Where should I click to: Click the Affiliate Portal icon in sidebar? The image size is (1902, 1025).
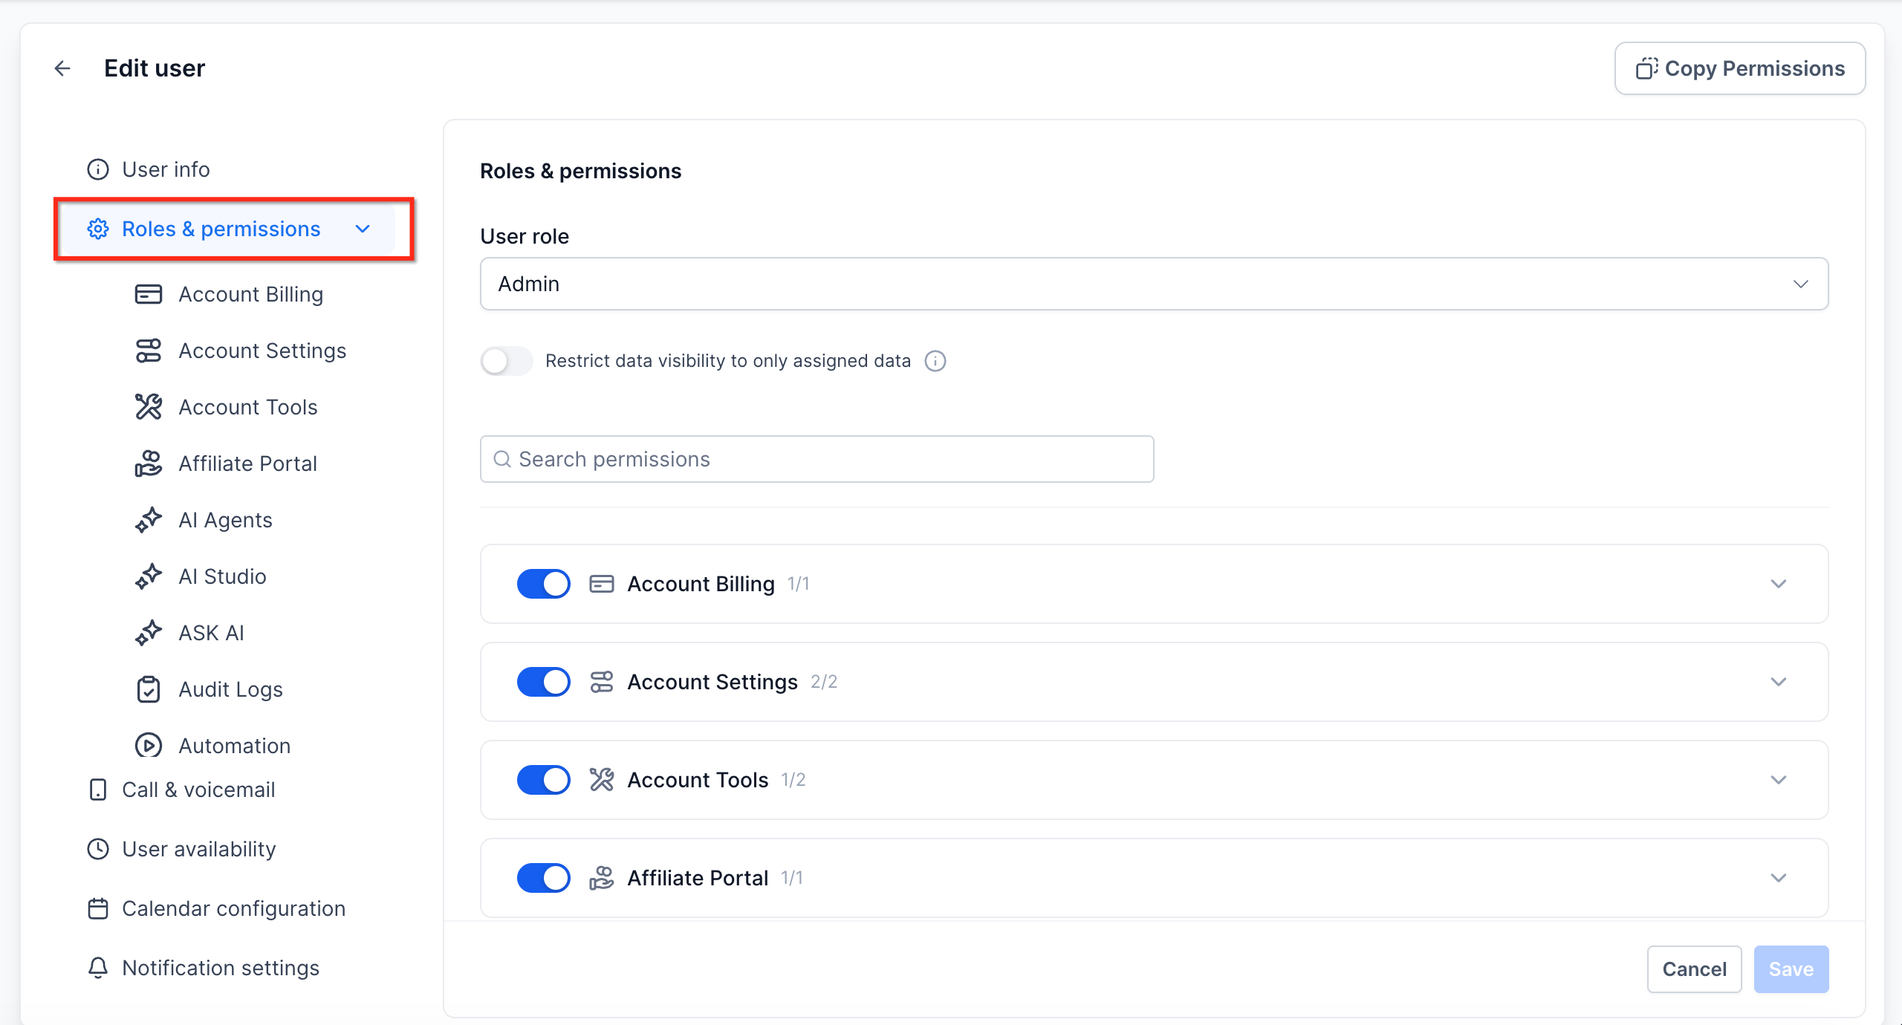149,463
